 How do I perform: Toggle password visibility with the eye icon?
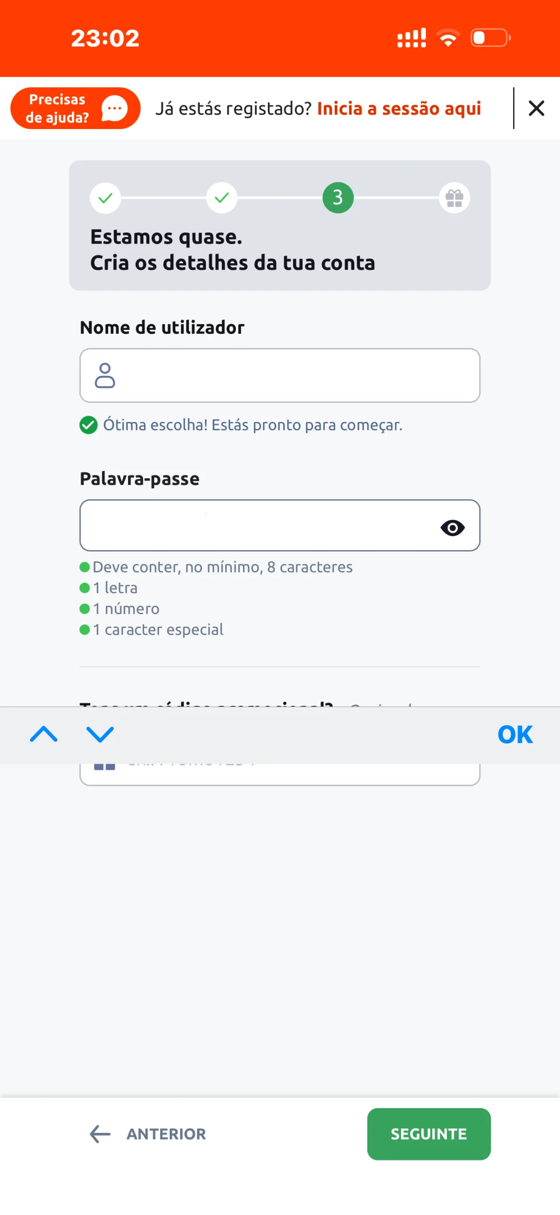point(452,528)
